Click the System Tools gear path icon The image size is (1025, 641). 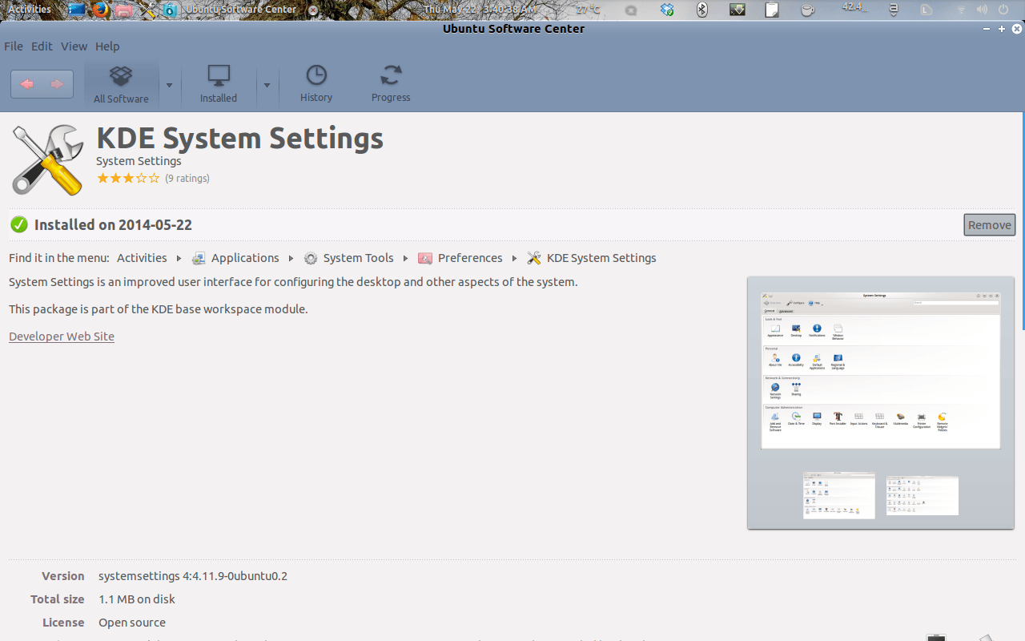(311, 258)
